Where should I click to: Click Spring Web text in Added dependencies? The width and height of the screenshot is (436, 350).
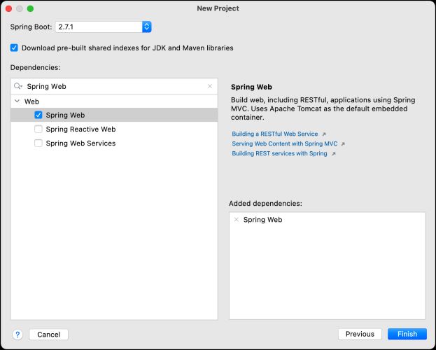pyautogui.click(x=262, y=220)
